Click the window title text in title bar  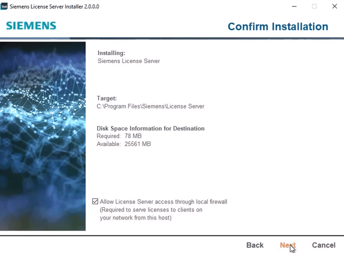tap(54, 6)
